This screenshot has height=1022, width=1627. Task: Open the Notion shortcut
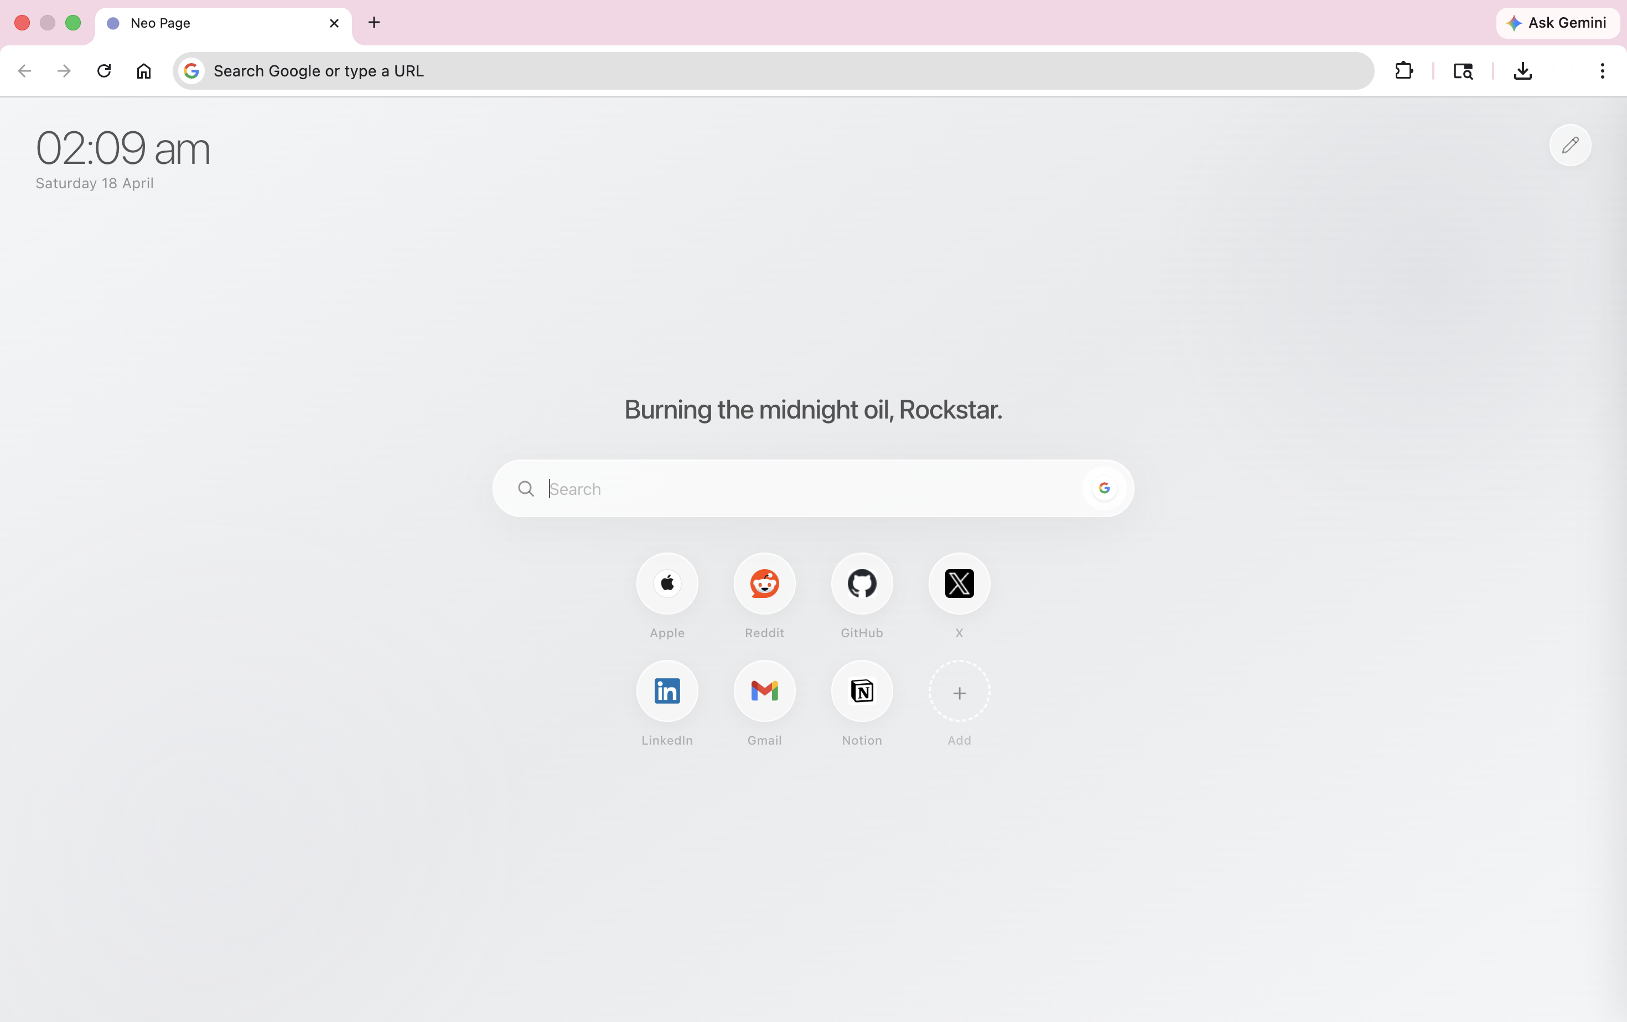pos(862,691)
